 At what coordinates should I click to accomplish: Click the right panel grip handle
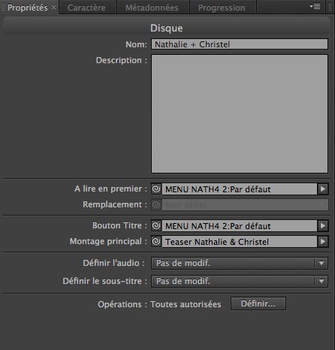330,8
